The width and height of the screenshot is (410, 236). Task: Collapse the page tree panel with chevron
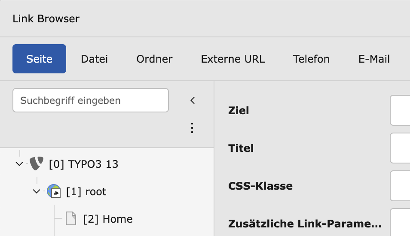click(x=193, y=100)
